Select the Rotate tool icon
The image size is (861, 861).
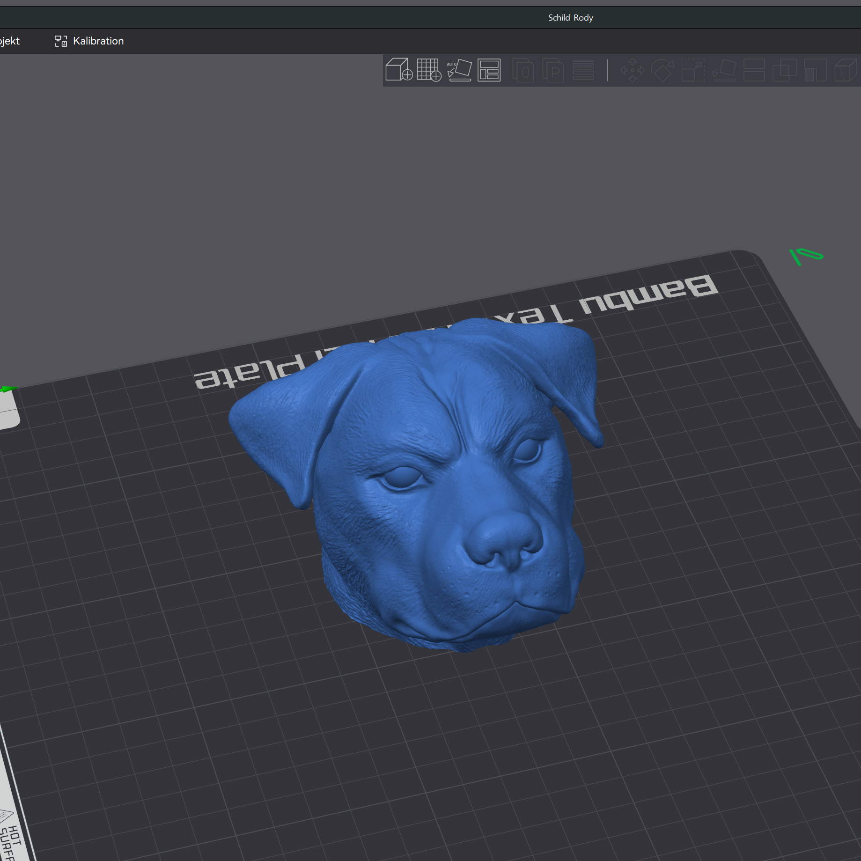(663, 70)
